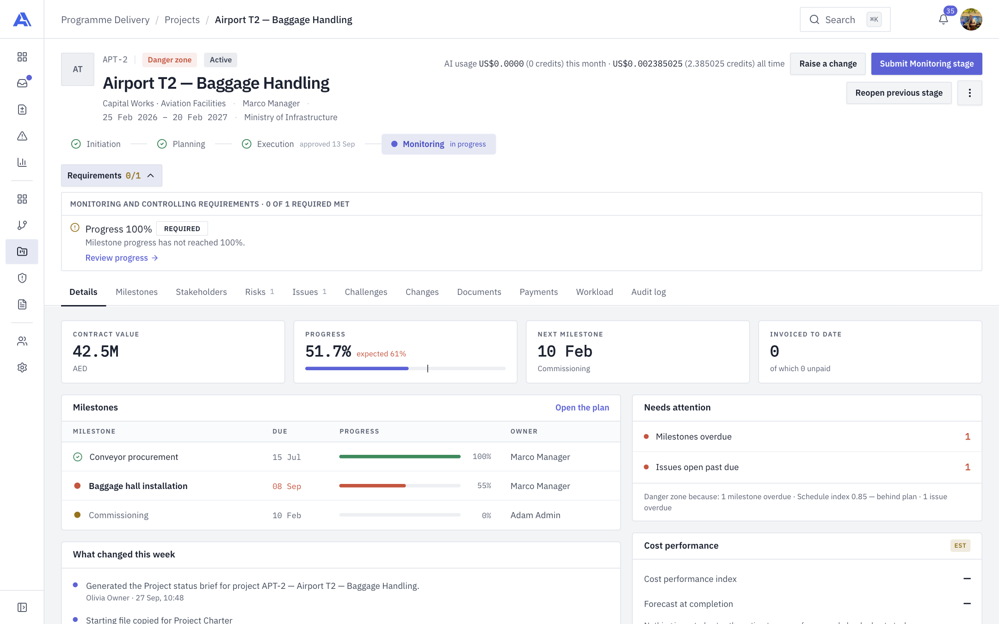Open the inbox icon with unread dot
The image size is (999, 624).
(x=22, y=83)
